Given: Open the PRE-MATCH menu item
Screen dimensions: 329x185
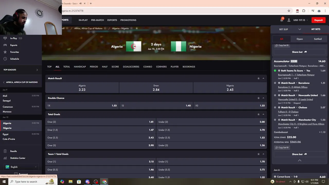Looking at the screenshot, I should (x=97, y=20).
